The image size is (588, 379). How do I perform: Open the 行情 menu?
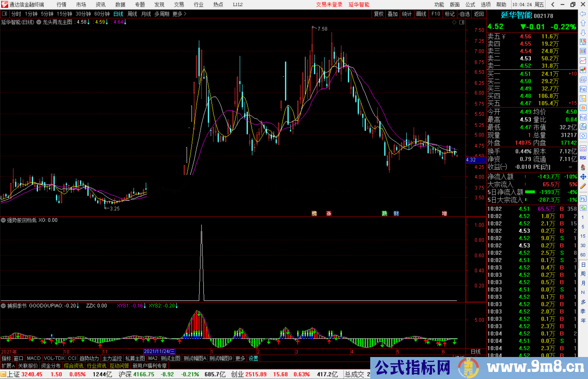62,5
